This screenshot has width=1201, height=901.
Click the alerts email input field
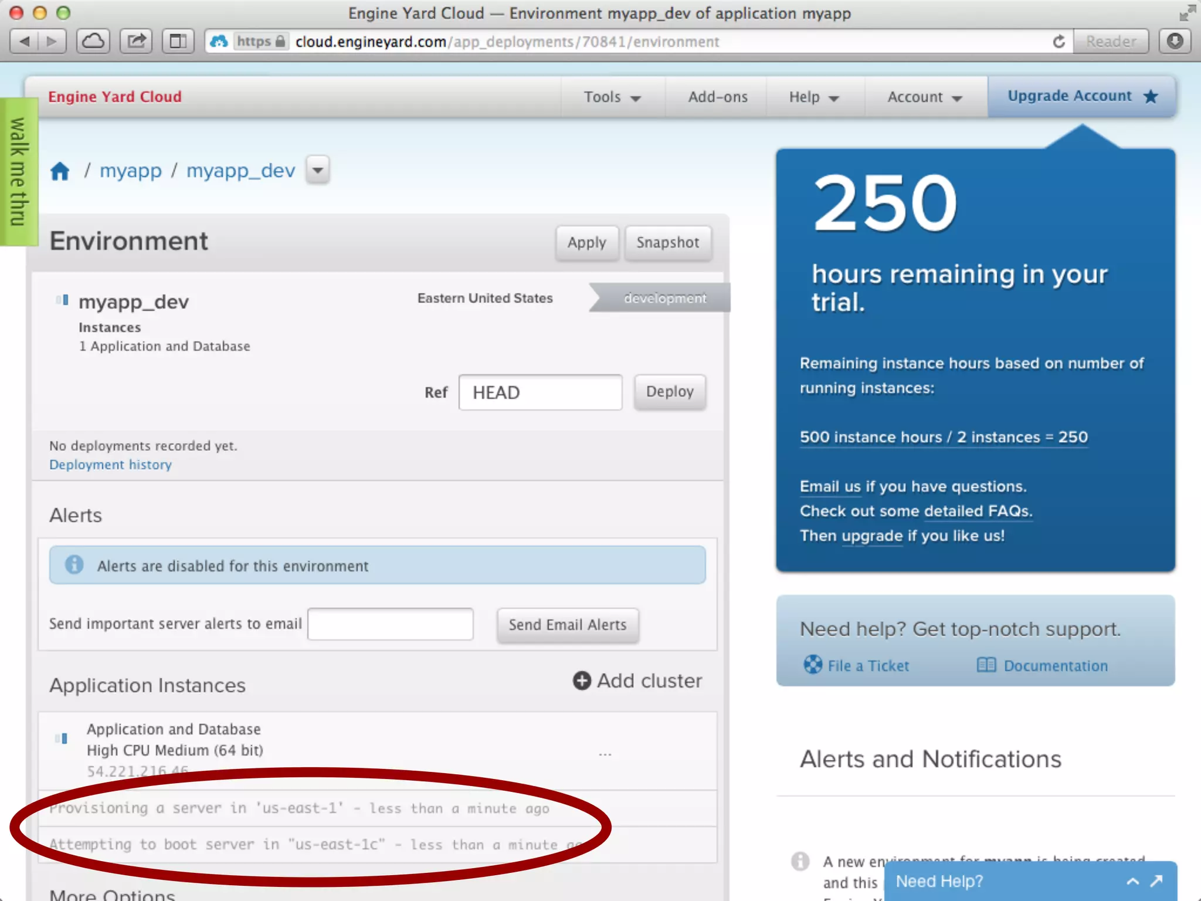(x=390, y=624)
